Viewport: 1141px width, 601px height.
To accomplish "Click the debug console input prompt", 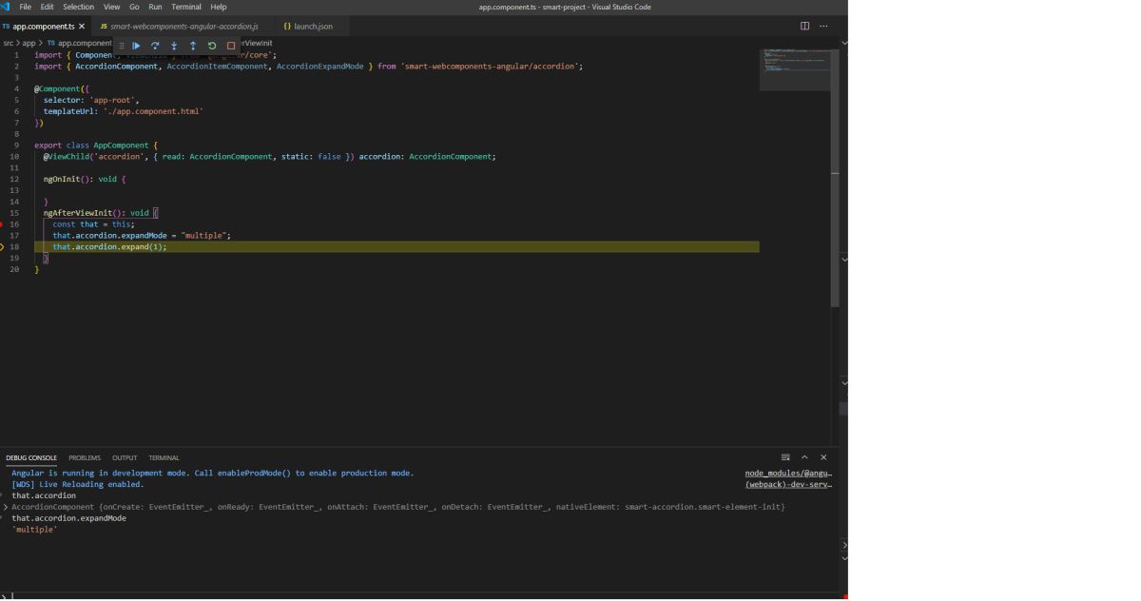I will click(418, 595).
